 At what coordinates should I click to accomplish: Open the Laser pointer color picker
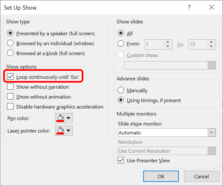64,131
